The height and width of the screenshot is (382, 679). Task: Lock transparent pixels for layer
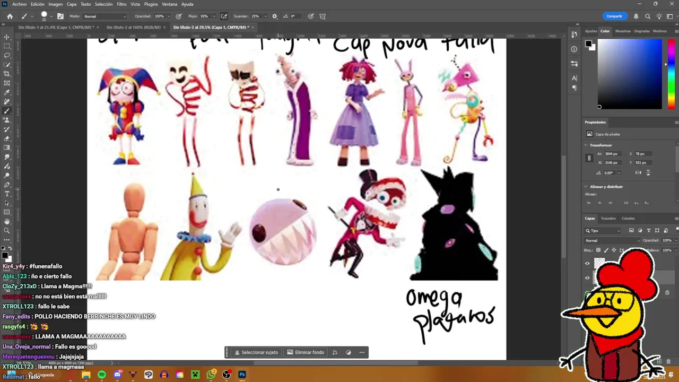pyautogui.click(x=598, y=250)
